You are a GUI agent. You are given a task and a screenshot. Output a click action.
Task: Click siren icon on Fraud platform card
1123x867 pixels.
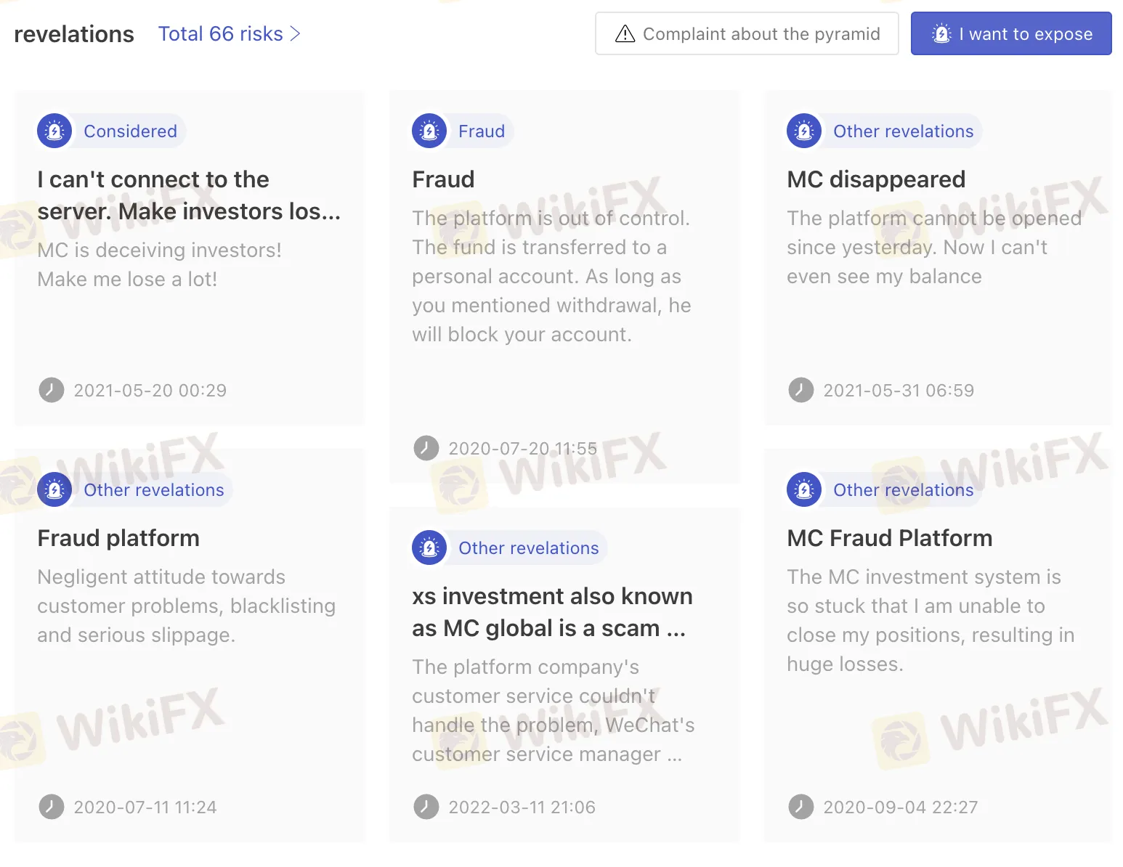[54, 490]
